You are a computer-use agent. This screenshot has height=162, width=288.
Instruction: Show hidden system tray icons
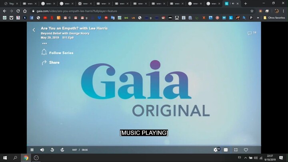pos(246,158)
